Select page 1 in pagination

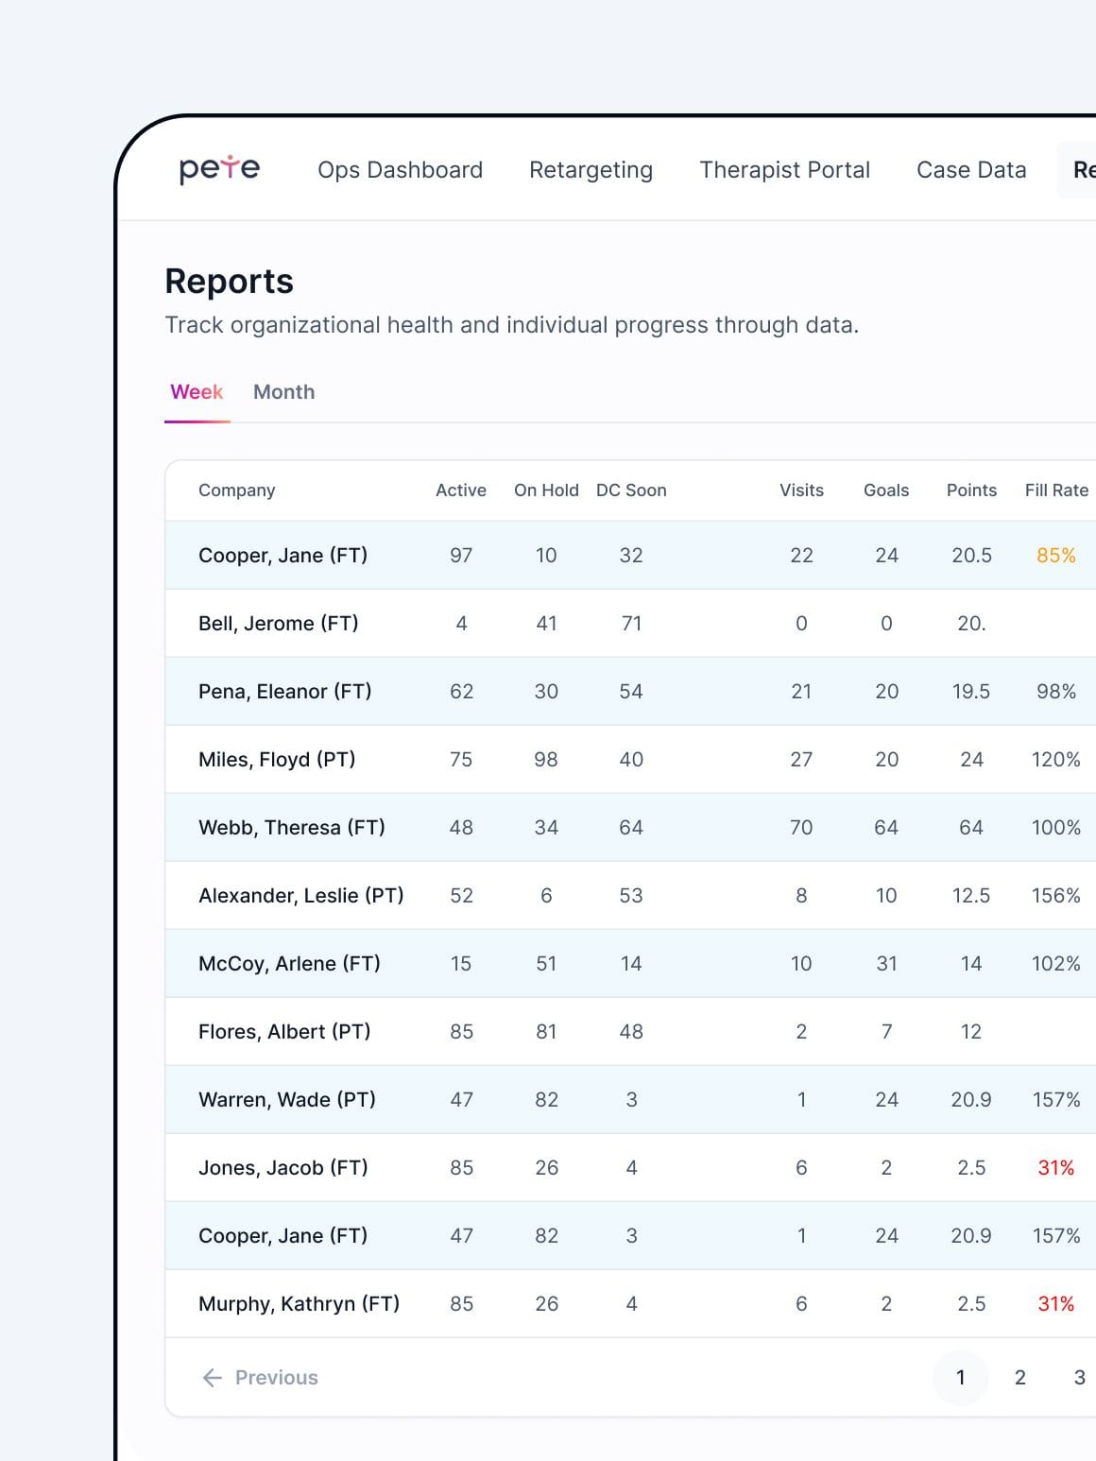tap(960, 1378)
